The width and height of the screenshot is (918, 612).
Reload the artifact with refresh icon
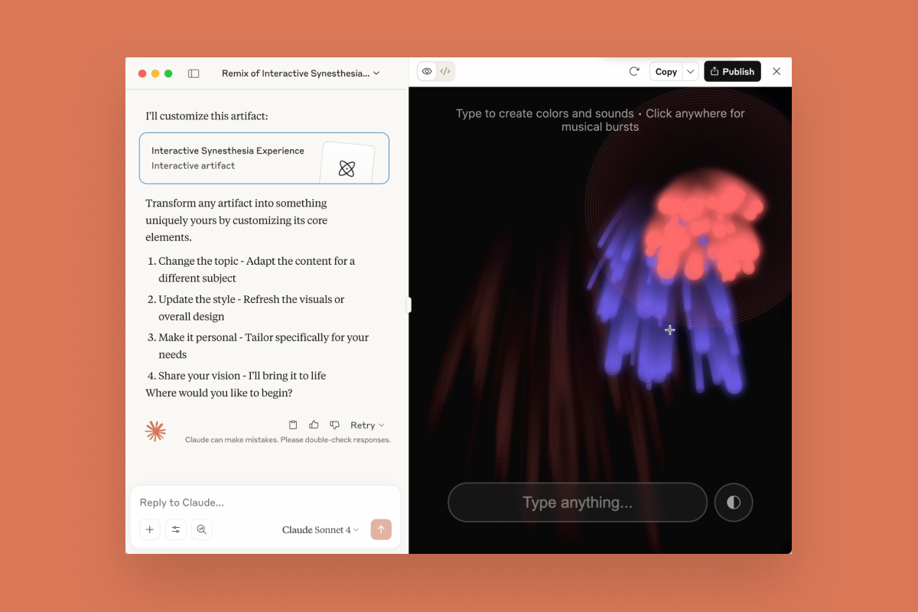(x=634, y=71)
